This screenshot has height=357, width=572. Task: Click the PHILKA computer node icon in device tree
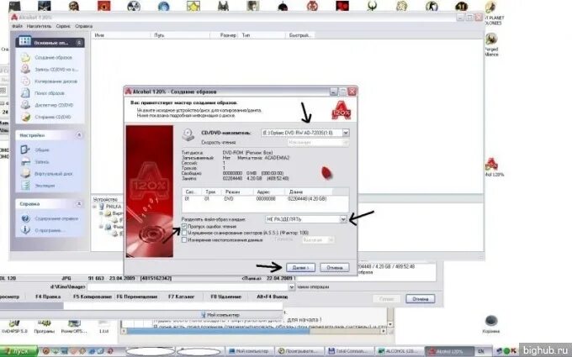tap(102, 207)
